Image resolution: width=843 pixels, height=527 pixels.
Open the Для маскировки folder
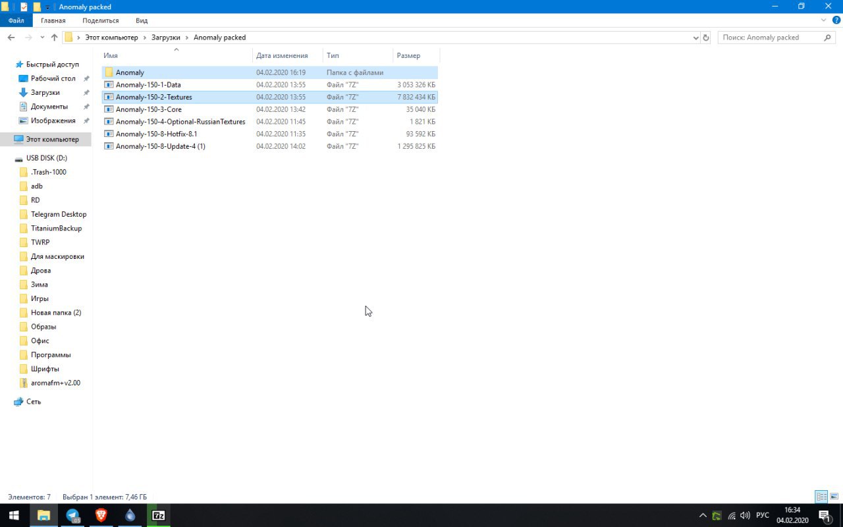coord(57,256)
